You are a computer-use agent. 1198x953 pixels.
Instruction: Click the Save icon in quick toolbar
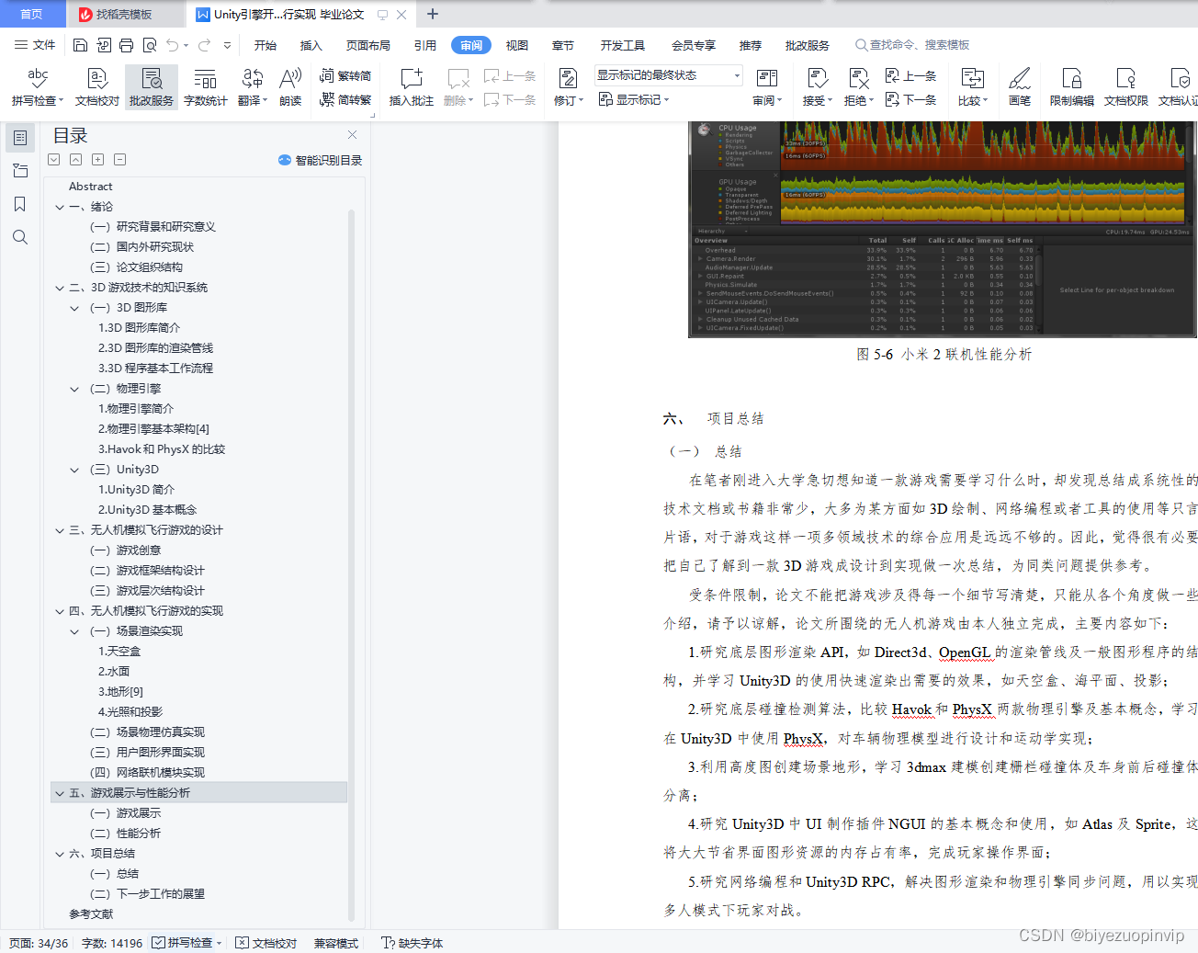(x=80, y=45)
